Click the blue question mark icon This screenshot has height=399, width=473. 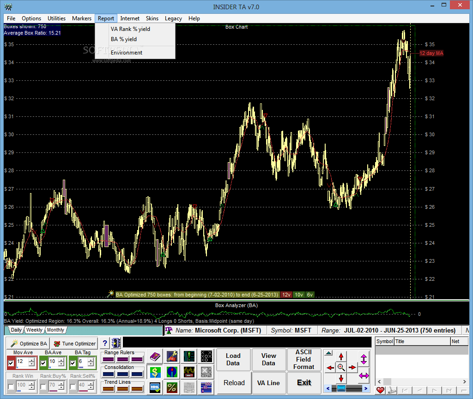click(x=105, y=343)
